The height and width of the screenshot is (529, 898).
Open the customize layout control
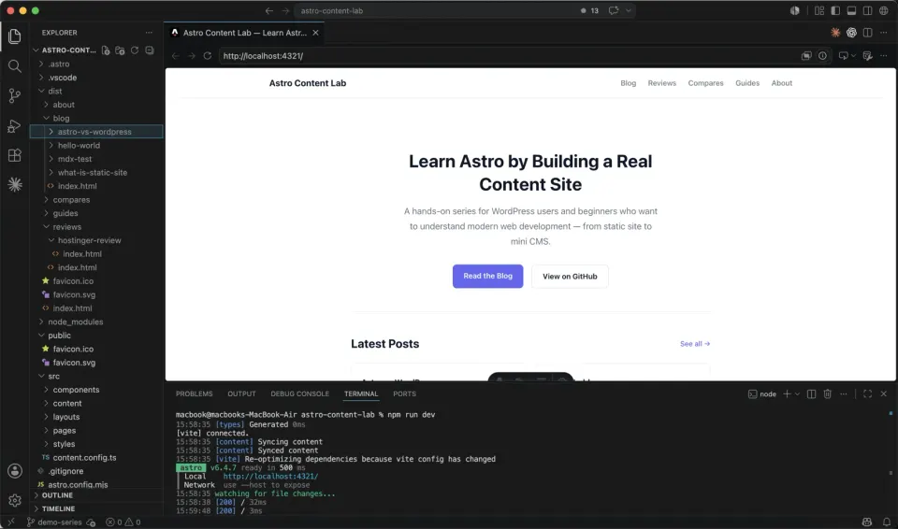pos(819,10)
